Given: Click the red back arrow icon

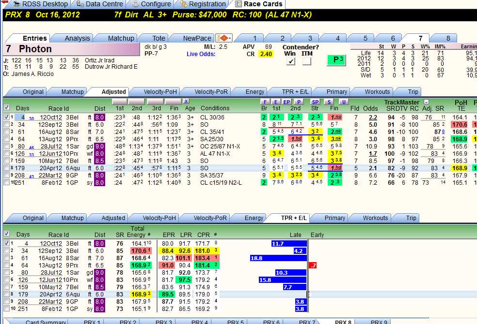Looking at the screenshot, I should (x=4, y=2).
